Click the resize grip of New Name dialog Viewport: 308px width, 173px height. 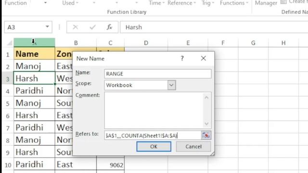[212, 154]
